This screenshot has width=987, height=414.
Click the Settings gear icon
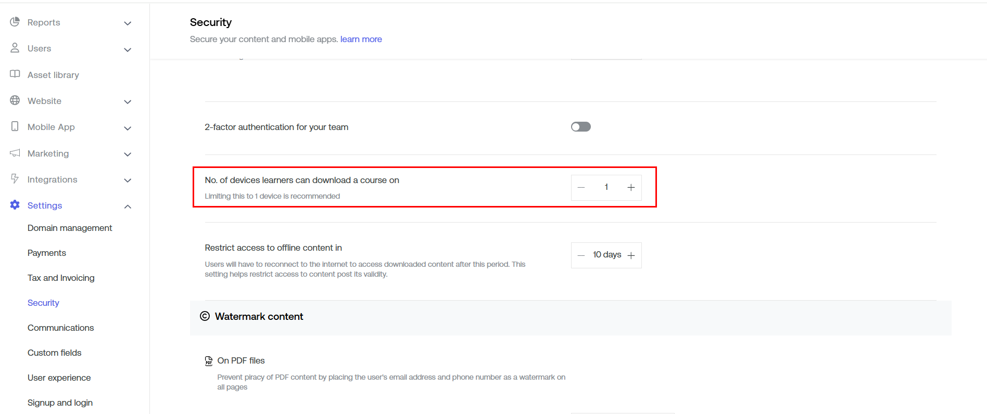(x=15, y=205)
